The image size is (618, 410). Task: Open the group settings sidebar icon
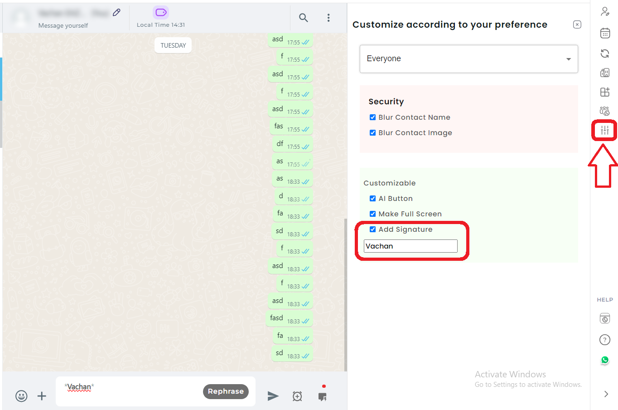(605, 111)
